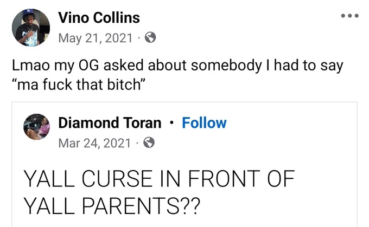Click the word Toran in the shared author name

click(142, 123)
